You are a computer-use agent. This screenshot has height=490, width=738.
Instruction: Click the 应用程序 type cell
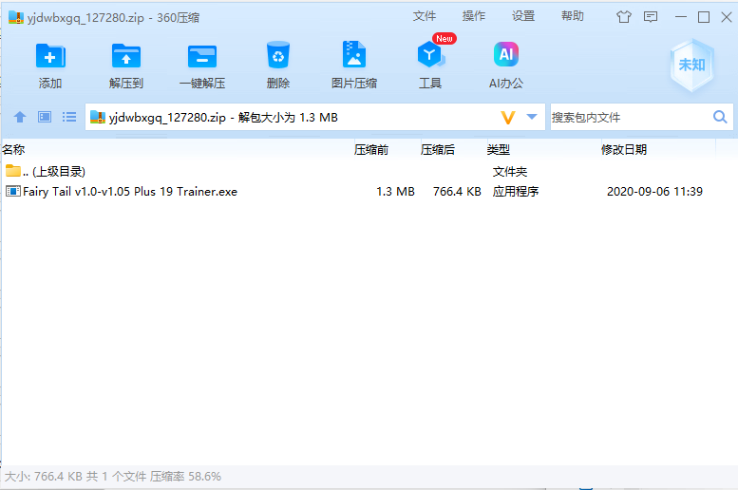tap(516, 192)
